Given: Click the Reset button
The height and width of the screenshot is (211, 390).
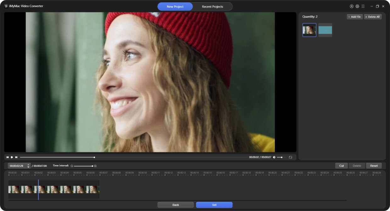Looking at the screenshot, I should click(374, 165).
